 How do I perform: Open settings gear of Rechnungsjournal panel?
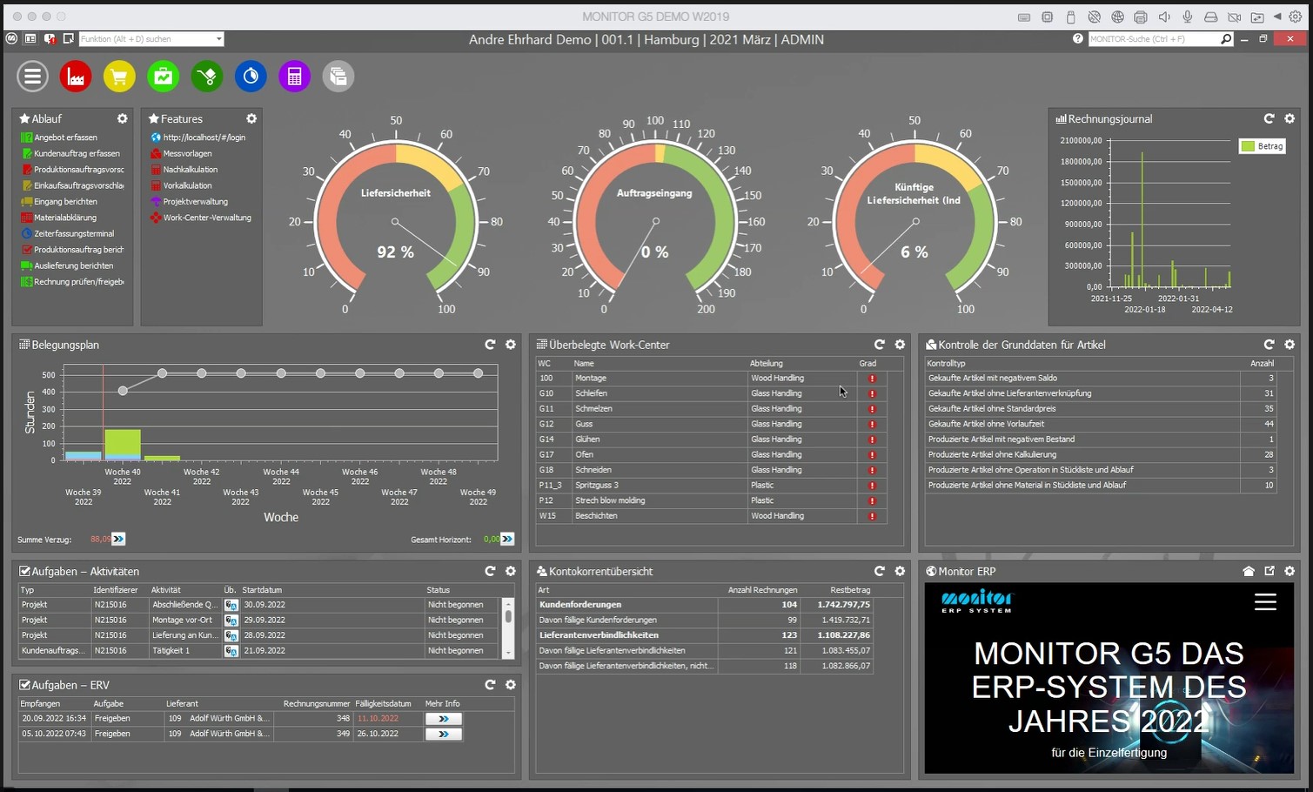[1290, 118]
